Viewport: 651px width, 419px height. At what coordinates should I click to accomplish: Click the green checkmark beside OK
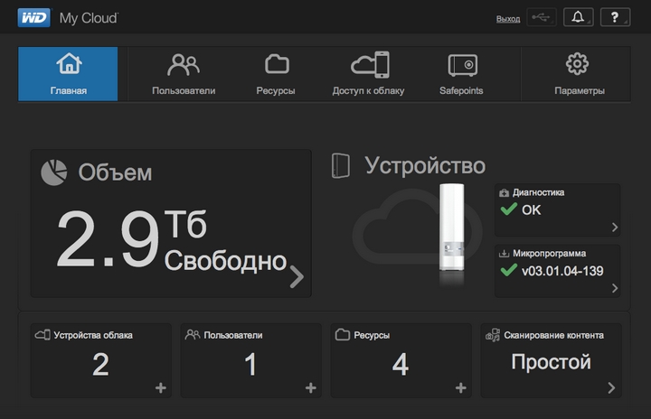pos(508,209)
